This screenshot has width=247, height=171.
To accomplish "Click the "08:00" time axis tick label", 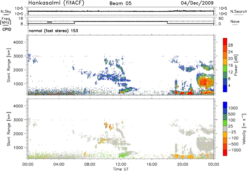I will click(x=90, y=165).
